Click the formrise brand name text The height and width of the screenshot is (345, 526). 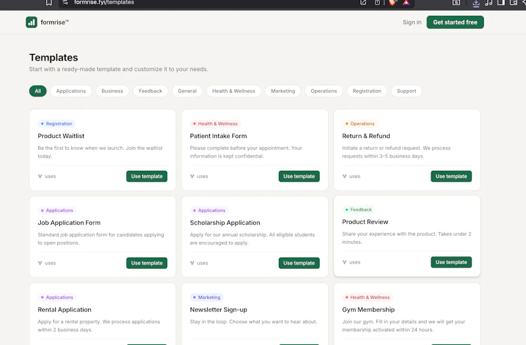click(x=55, y=22)
